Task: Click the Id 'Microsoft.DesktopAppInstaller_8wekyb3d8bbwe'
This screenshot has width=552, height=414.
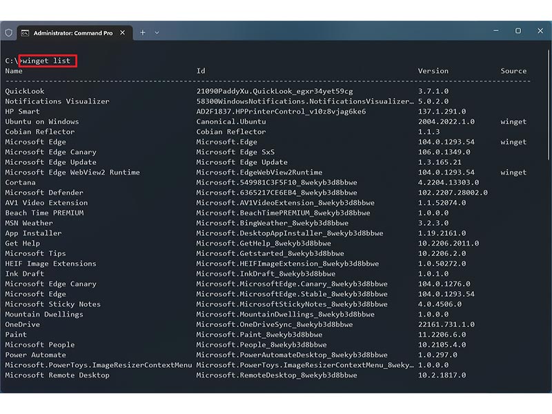Action: pos(290,233)
